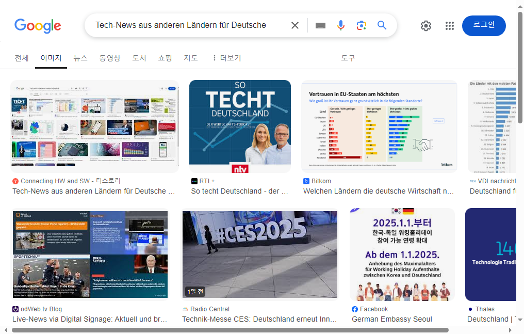Image resolution: width=524 pixels, height=334 pixels.
Task: Switch to the 뉴스 tab
Action: point(80,58)
